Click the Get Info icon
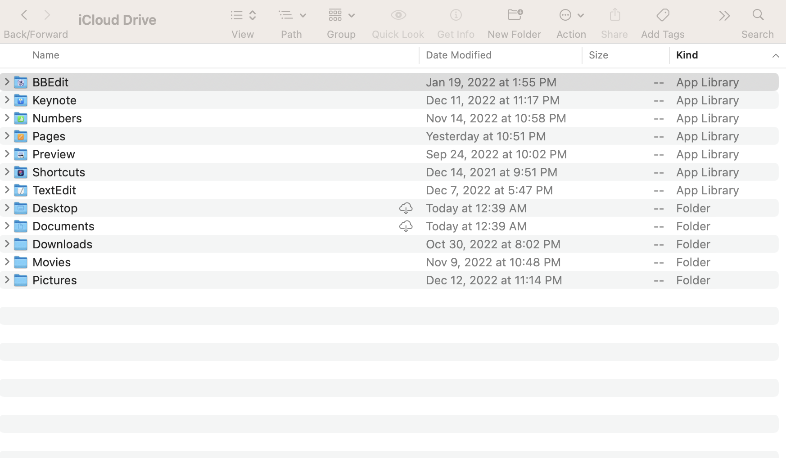 455,15
